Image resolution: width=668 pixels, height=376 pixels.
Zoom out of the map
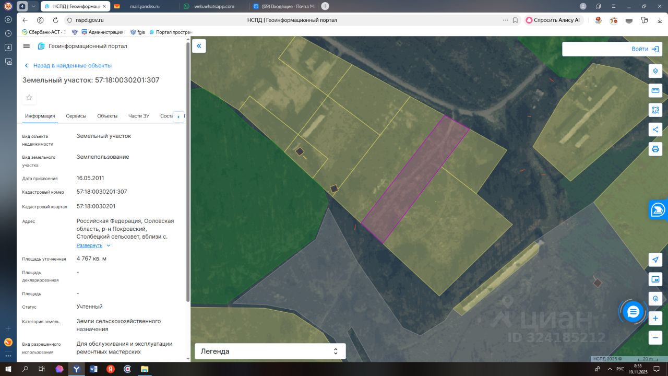pos(655,338)
